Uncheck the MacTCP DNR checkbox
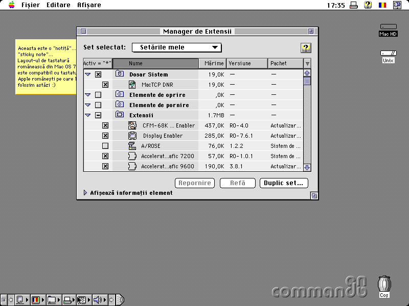 [x=105, y=85]
